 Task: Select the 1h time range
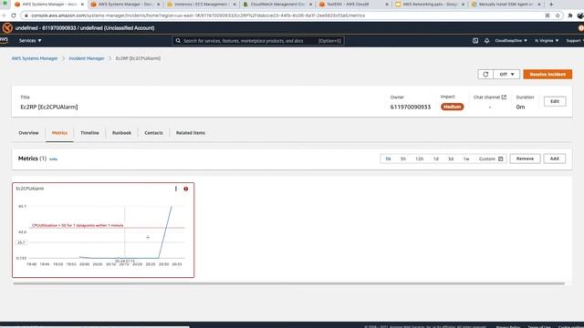click(388, 159)
